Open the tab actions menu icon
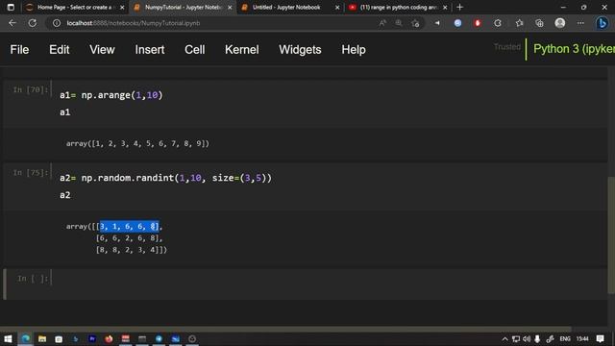Screen dimensions: 615x346 pyautogui.click(x=11, y=7)
